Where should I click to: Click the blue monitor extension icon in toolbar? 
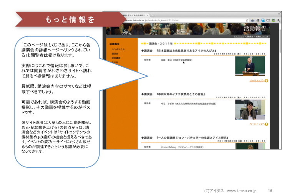click(x=263, y=20)
